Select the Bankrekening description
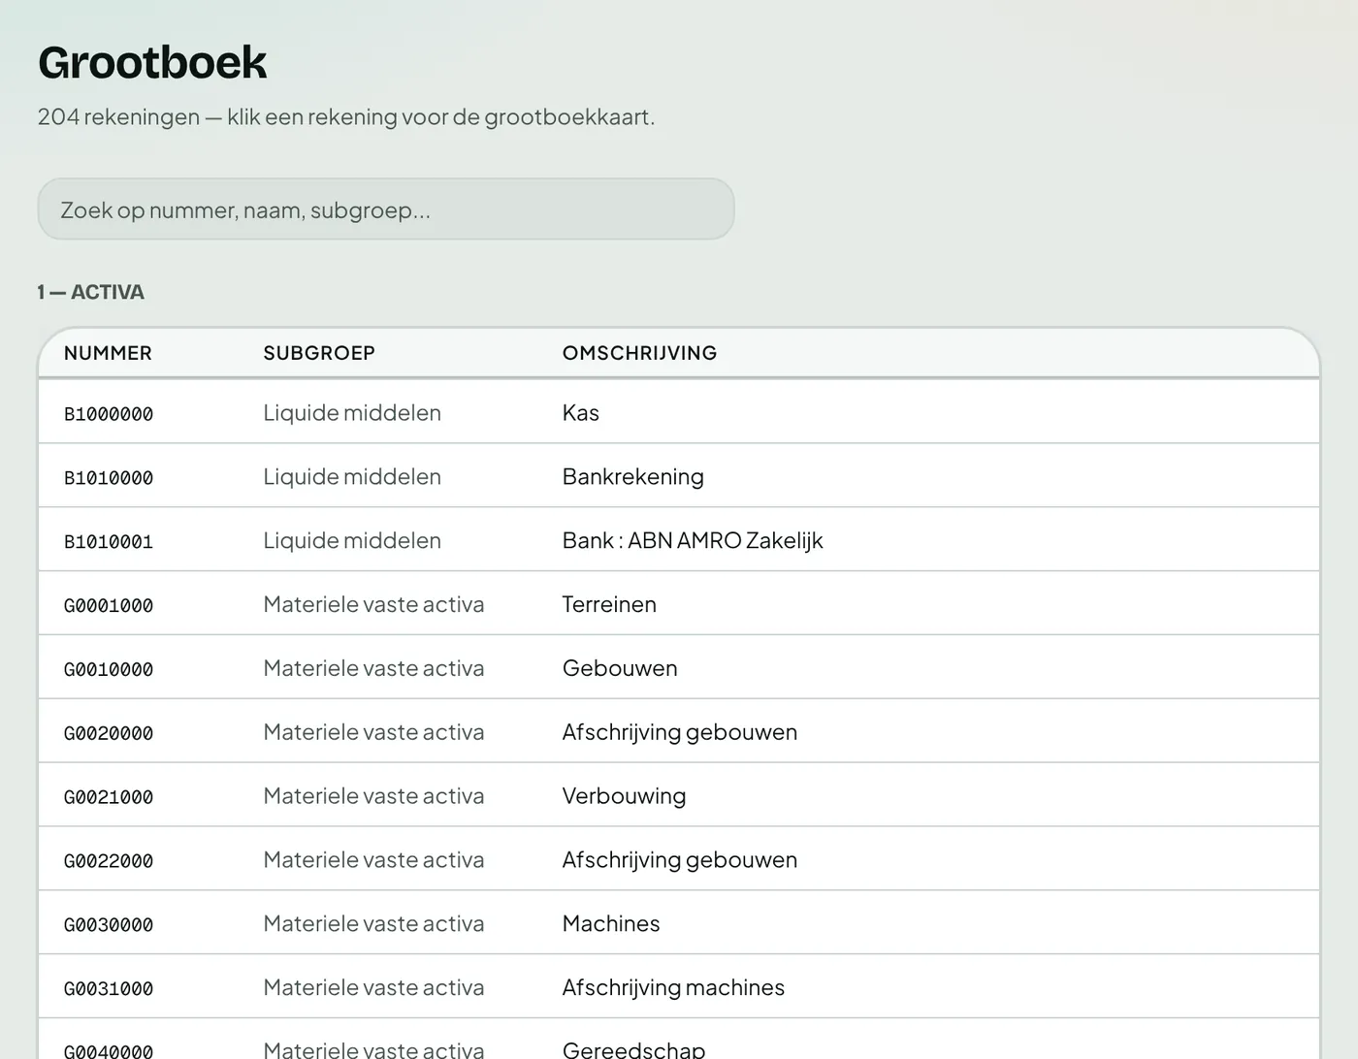Viewport: 1358px width, 1059px height. 633,476
